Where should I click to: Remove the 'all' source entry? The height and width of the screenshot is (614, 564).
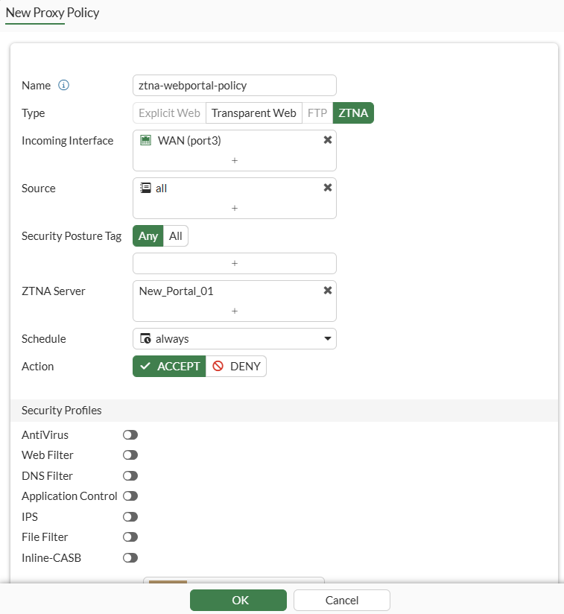click(328, 188)
